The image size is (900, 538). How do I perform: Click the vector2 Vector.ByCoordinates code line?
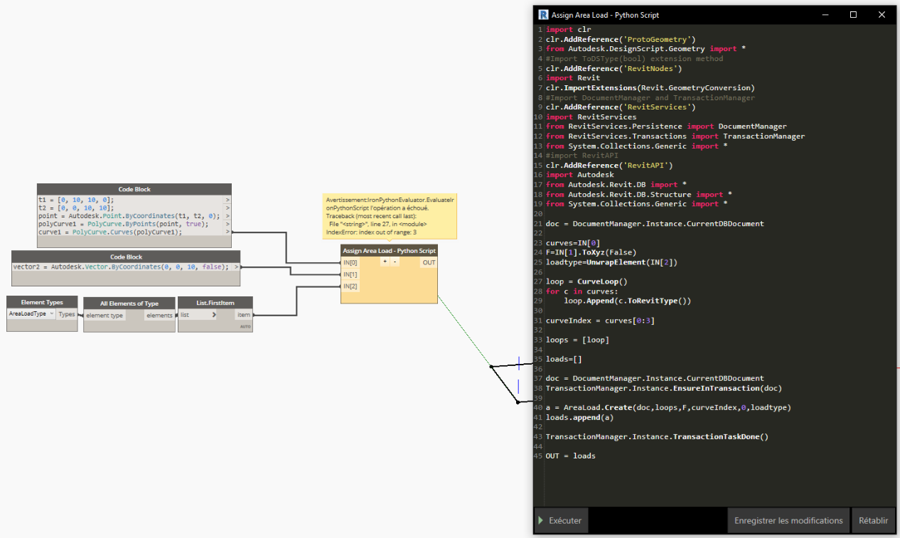[x=121, y=267]
